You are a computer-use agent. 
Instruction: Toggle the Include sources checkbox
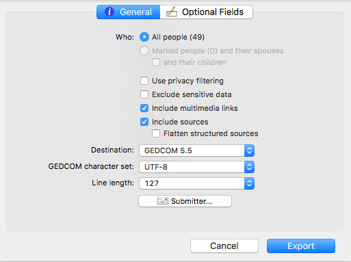tap(144, 122)
